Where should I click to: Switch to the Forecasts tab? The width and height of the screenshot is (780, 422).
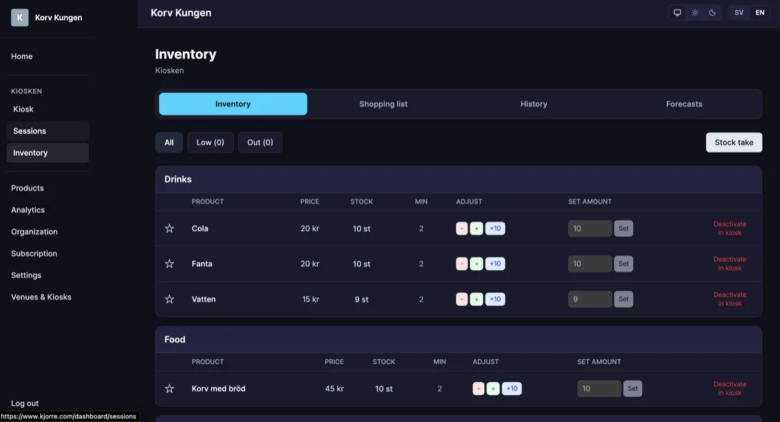click(x=684, y=104)
